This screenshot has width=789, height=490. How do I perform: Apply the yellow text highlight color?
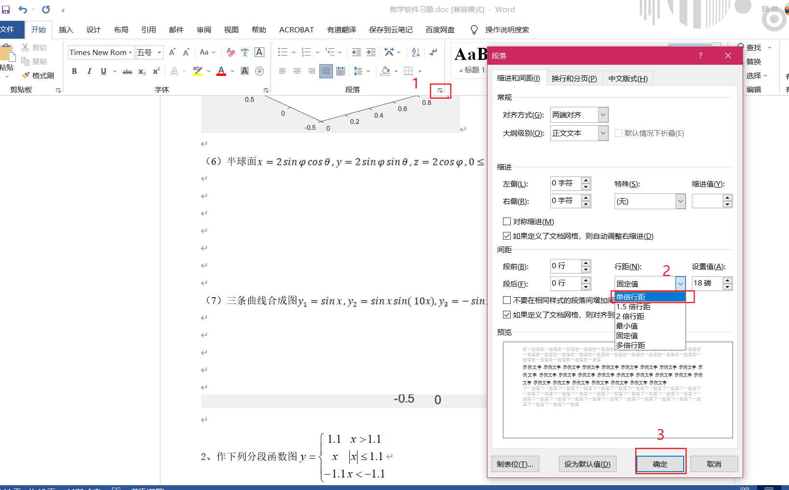click(198, 72)
